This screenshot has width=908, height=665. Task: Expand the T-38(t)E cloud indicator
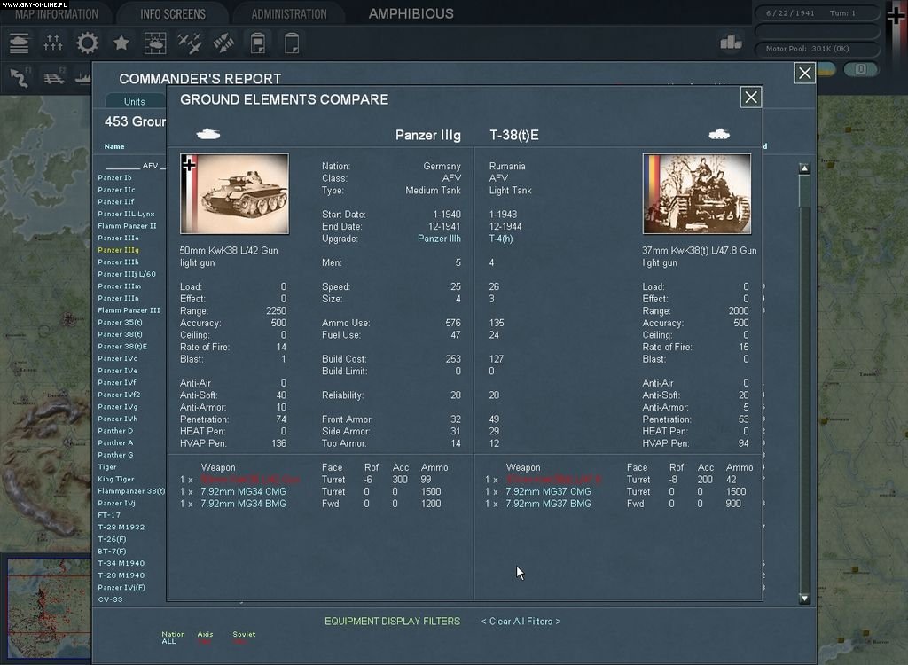point(718,132)
